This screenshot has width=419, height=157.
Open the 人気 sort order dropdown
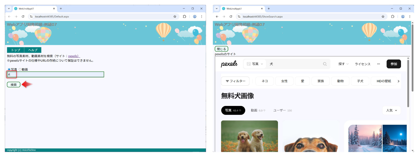tap(391, 110)
